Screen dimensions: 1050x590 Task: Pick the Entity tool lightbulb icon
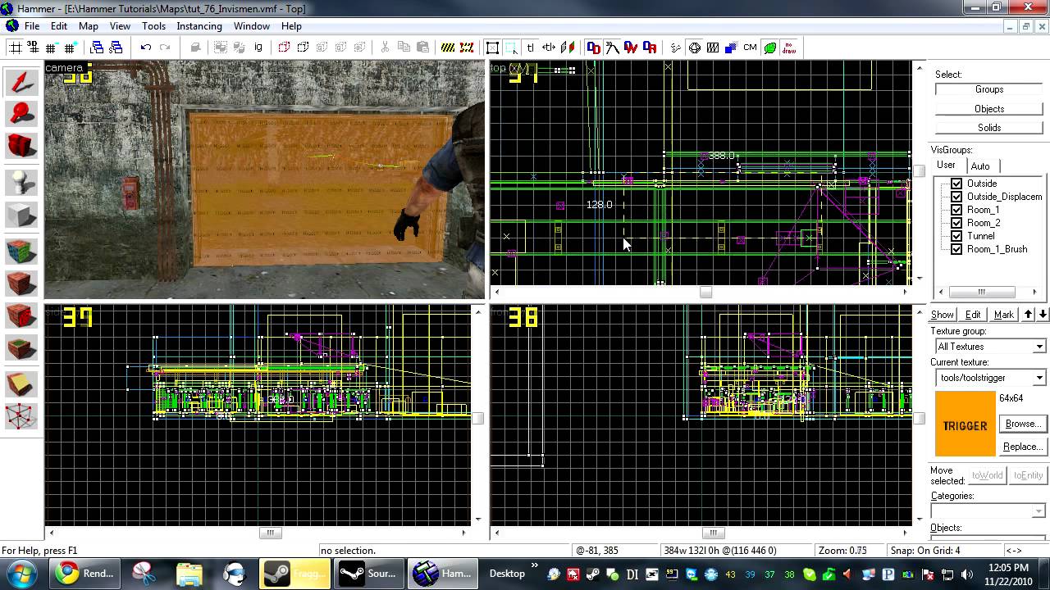click(x=21, y=181)
